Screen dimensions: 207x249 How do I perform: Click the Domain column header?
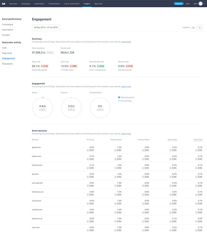35,140
